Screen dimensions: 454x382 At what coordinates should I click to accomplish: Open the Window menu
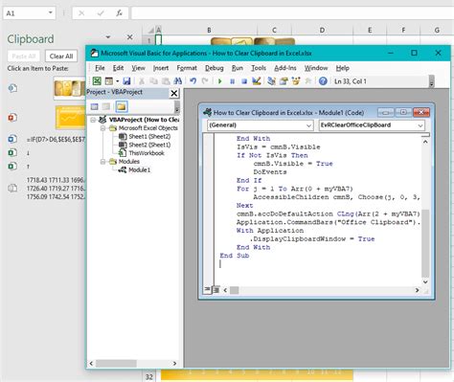pos(316,68)
